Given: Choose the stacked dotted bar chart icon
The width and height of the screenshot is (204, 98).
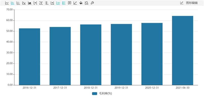Looking at the screenshot, I should click(18, 3).
